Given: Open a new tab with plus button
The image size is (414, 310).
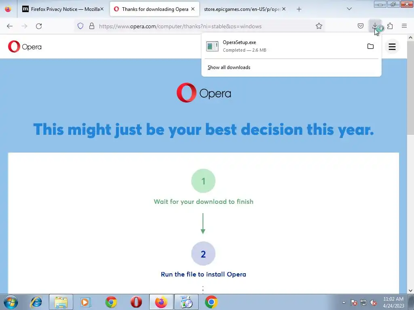Looking at the screenshot, I should 299,9.
